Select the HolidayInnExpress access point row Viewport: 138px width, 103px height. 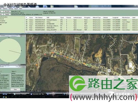(x=82, y=20)
